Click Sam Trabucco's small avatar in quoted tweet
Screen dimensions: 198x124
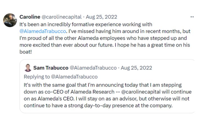pos(28,68)
